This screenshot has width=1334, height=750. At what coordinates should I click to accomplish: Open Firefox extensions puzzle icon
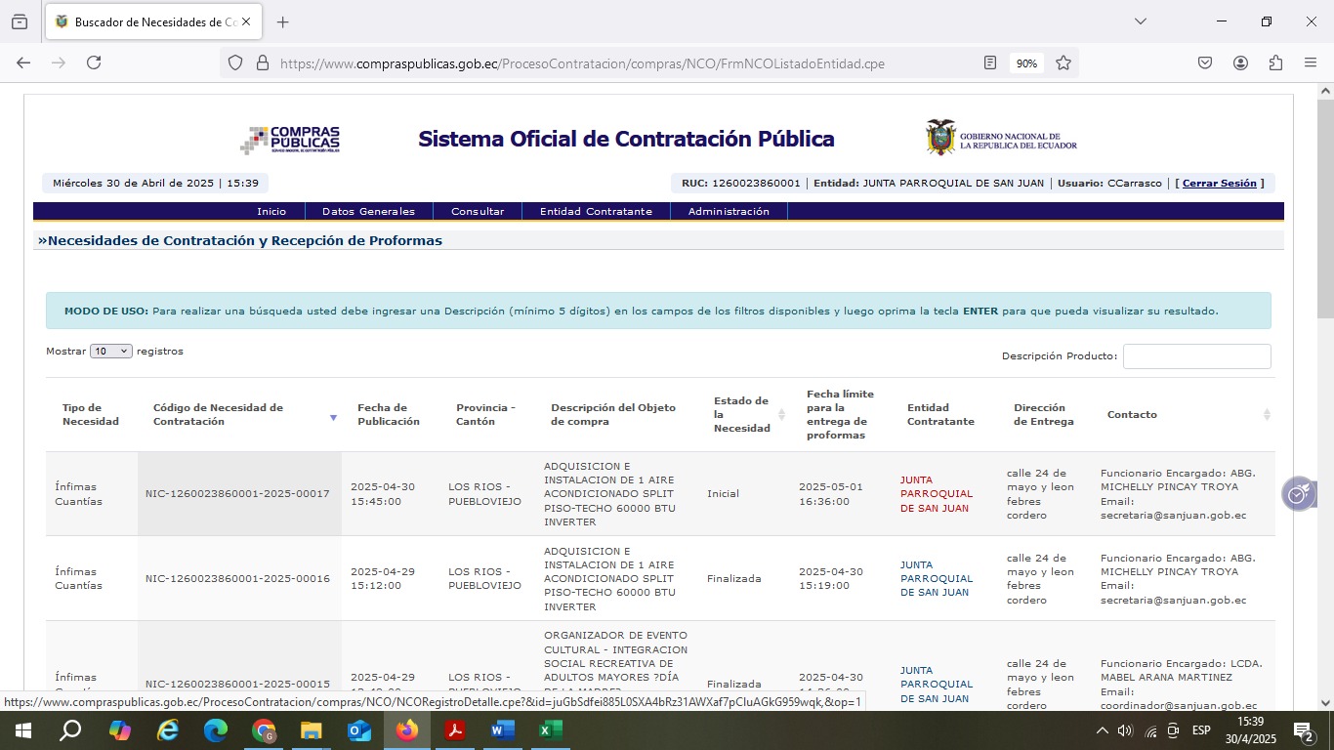click(x=1275, y=62)
